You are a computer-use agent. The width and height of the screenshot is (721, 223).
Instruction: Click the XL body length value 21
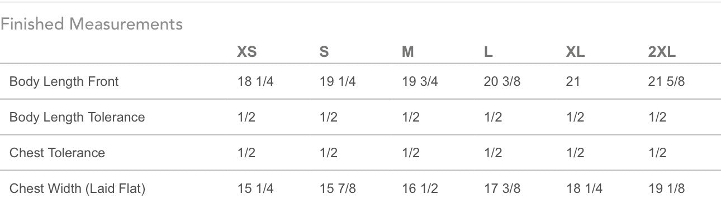coord(573,81)
